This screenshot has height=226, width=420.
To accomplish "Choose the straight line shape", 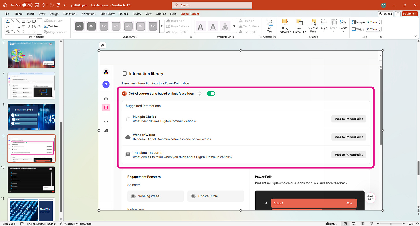I will tap(13, 21).
